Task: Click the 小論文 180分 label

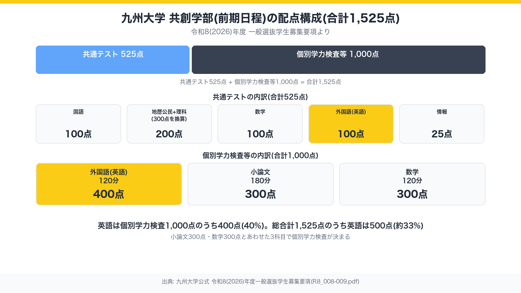Action: pos(260,176)
